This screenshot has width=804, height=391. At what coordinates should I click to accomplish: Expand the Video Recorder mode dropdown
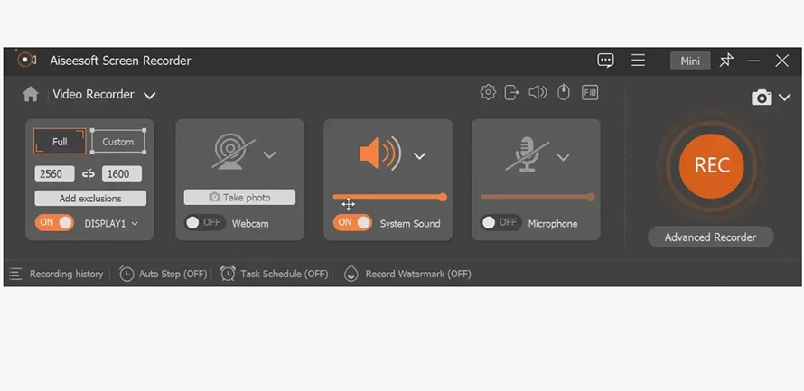149,96
